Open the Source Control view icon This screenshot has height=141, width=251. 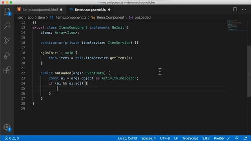click(x=7, y=40)
